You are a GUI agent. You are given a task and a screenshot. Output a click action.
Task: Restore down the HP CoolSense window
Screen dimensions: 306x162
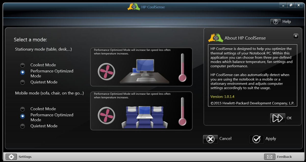pyautogui.click(x=291, y=5)
